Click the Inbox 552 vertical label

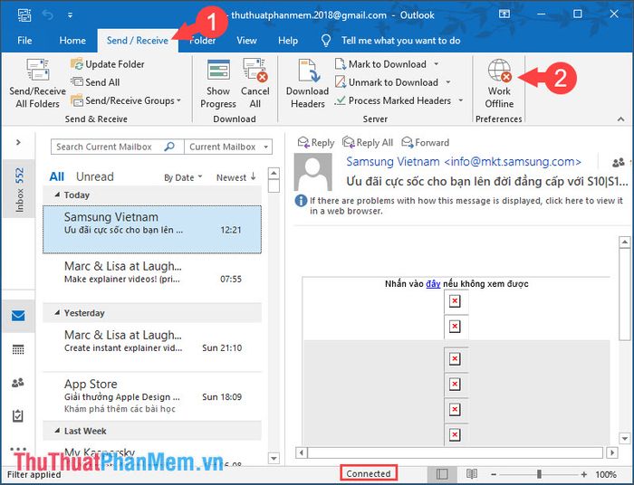point(19,190)
